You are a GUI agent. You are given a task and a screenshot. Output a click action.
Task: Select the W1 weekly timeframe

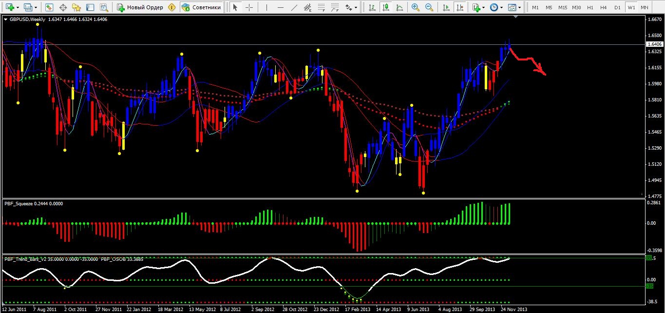(x=631, y=7)
